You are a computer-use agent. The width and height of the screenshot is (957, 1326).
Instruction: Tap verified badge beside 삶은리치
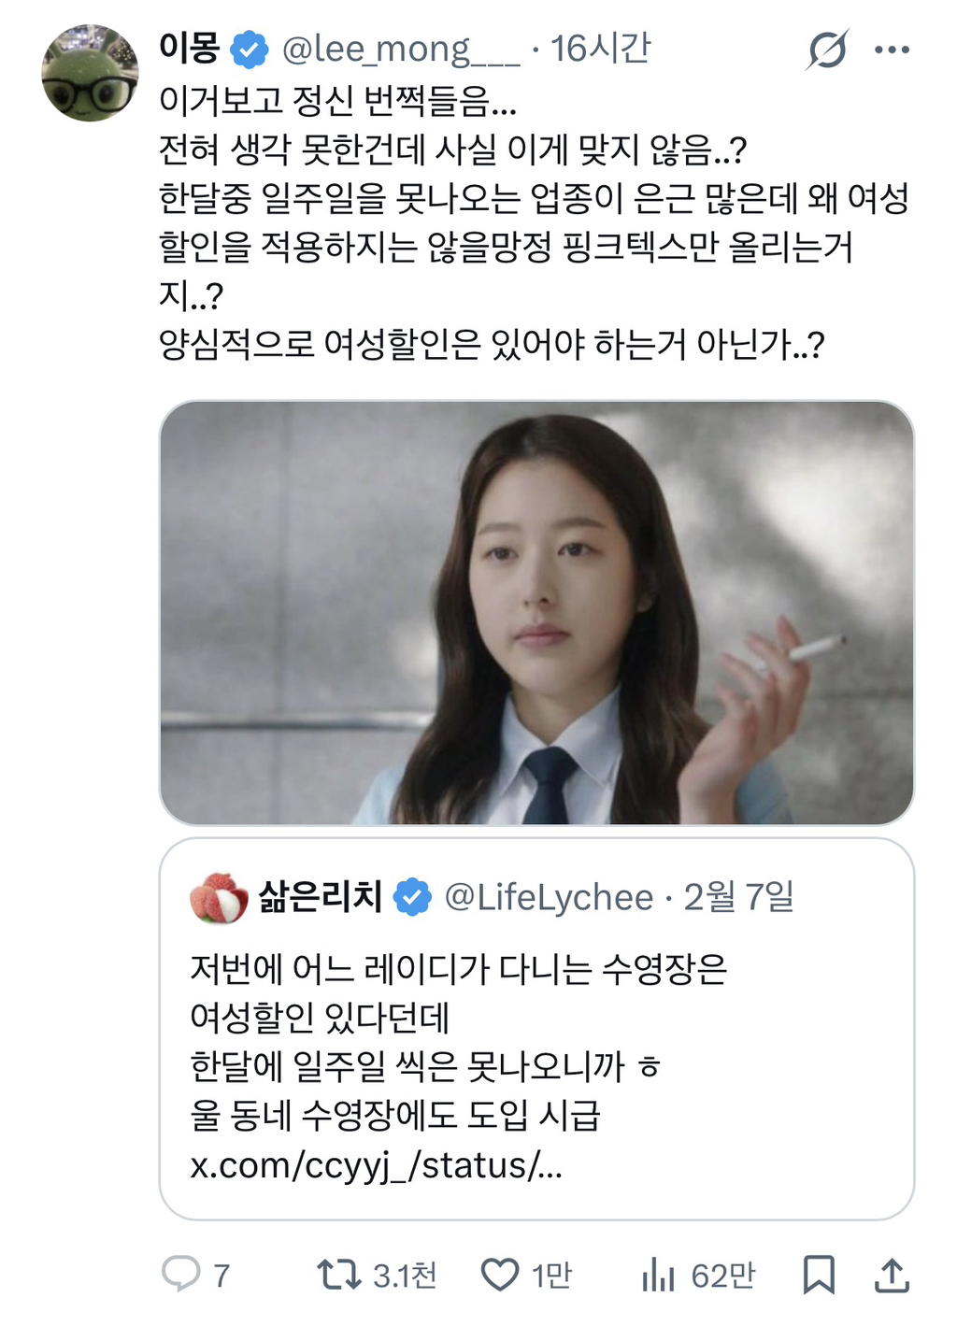click(412, 897)
